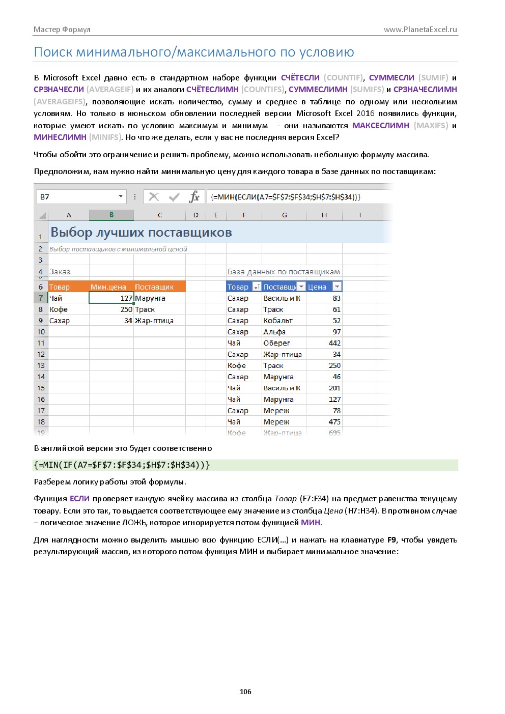Click supplier cell 'Оберег'
This screenshot has height=714, width=505.
click(284, 343)
